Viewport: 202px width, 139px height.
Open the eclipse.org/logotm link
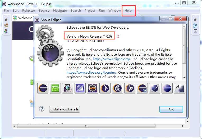tap(92, 73)
